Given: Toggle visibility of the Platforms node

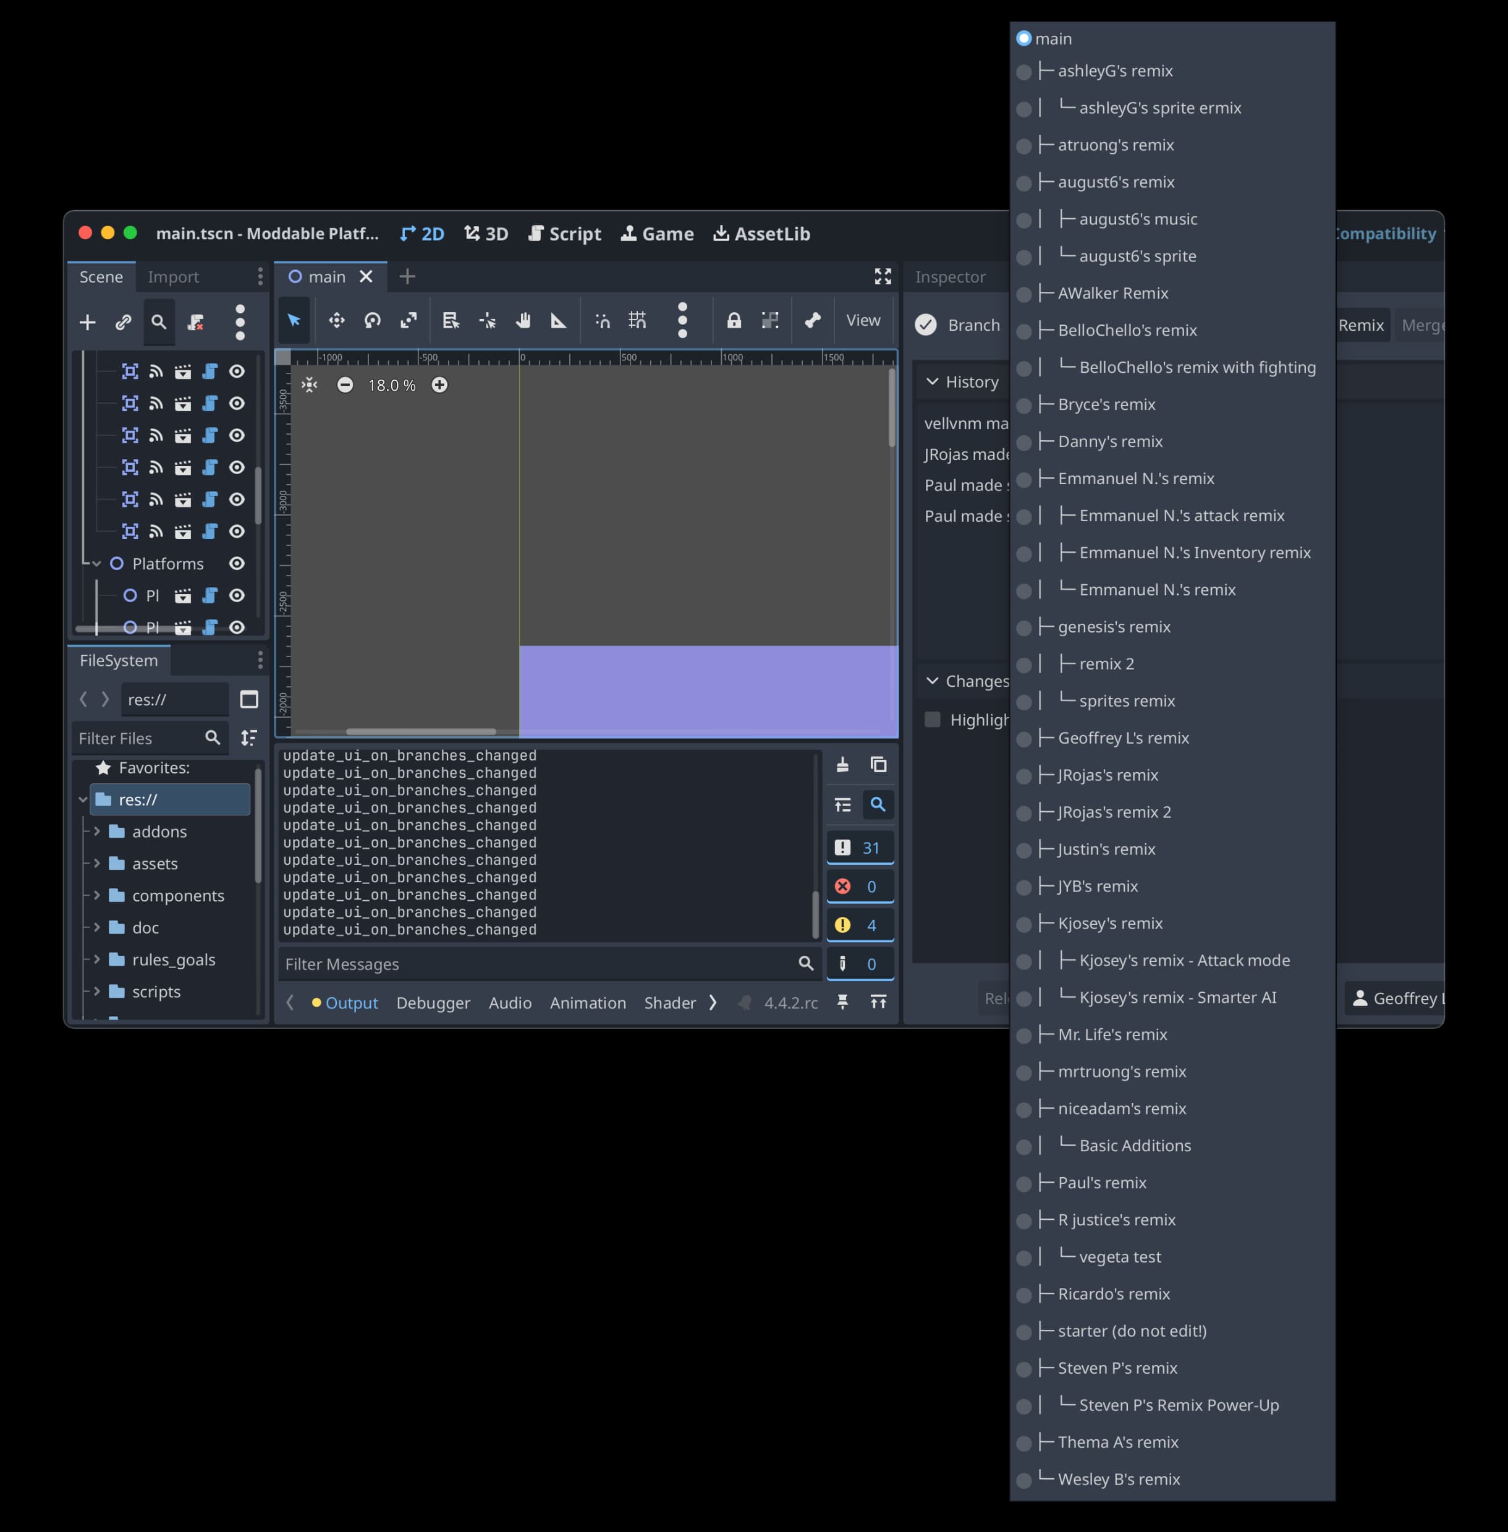Looking at the screenshot, I should [237, 563].
